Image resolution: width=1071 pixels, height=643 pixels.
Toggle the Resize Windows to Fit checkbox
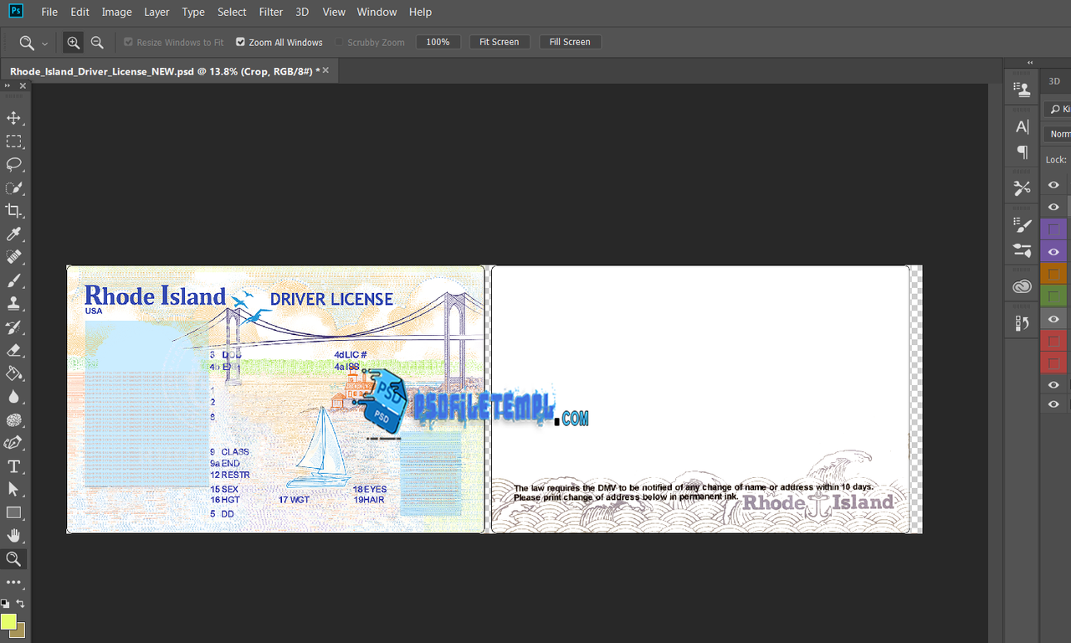[x=128, y=42]
